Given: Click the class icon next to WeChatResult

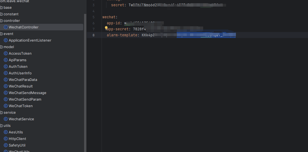Looking at the screenshot, I should coord(5,86).
